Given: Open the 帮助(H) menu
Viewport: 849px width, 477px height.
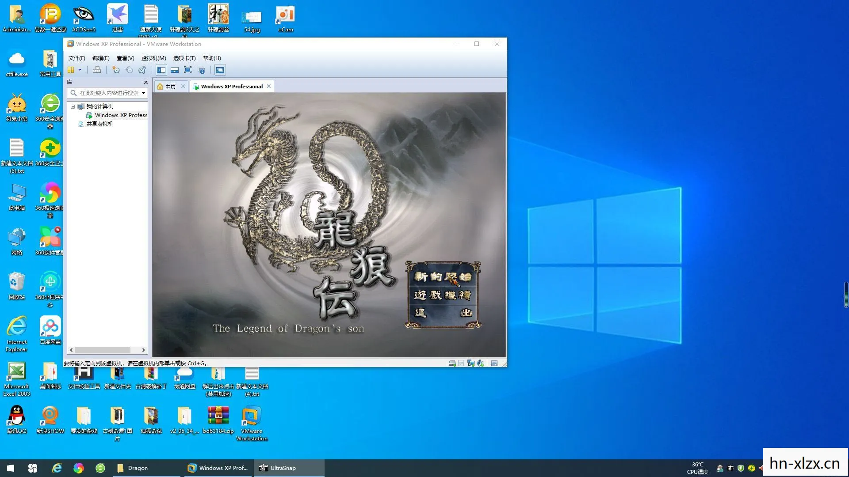Looking at the screenshot, I should 212,58.
